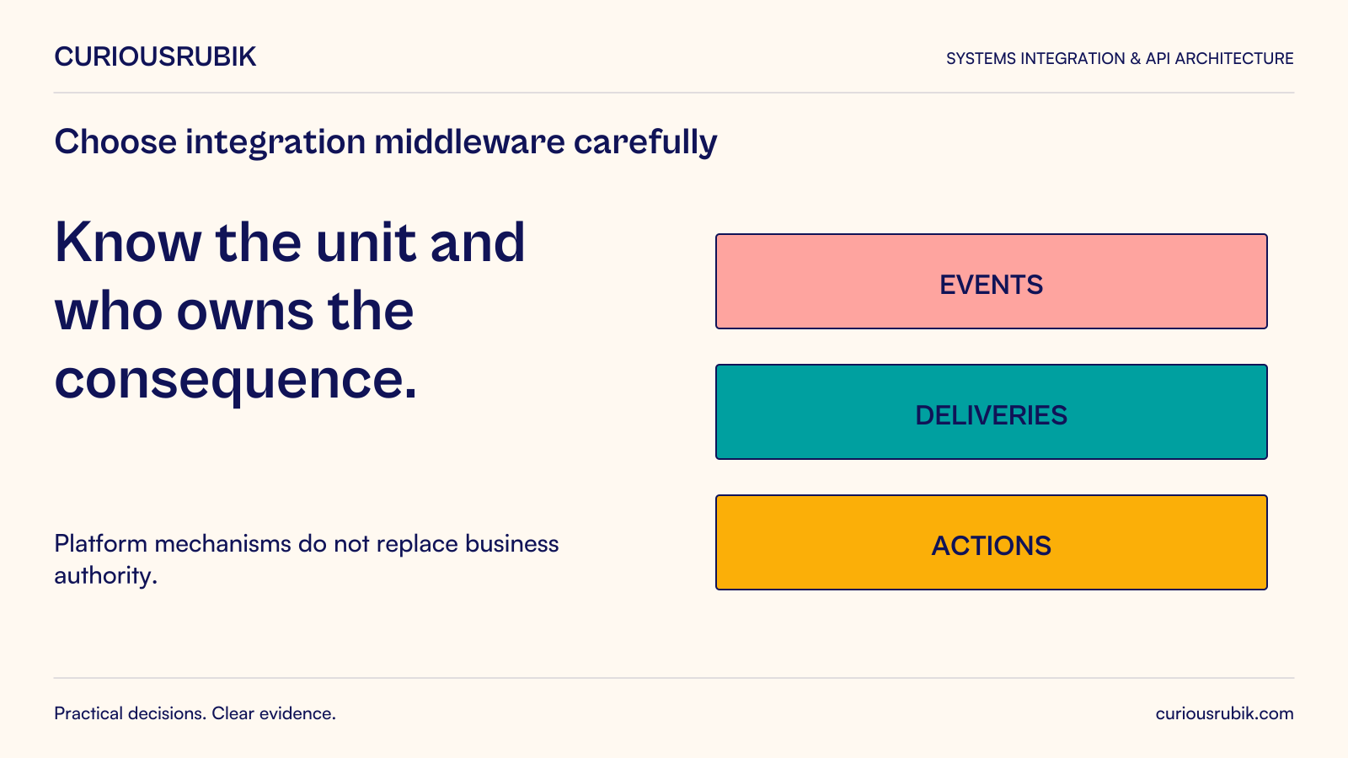Screen dimensions: 1348x758
Task: Click the slide title about integration middleware
Action: coord(386,141)
